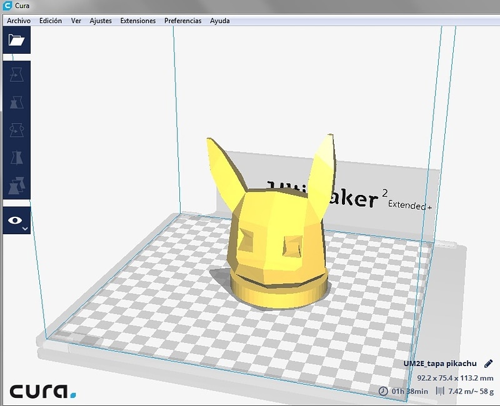Screen dimensions: 500x406
Task: Expand the view mode dropdown chevron
Action: click(x=25, y=229)
